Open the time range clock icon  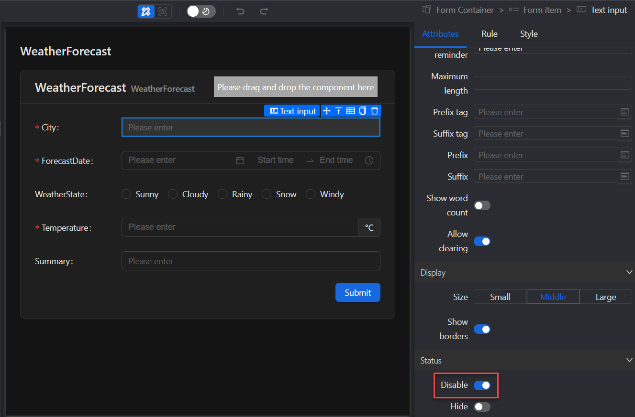click(x=369, y=160)
